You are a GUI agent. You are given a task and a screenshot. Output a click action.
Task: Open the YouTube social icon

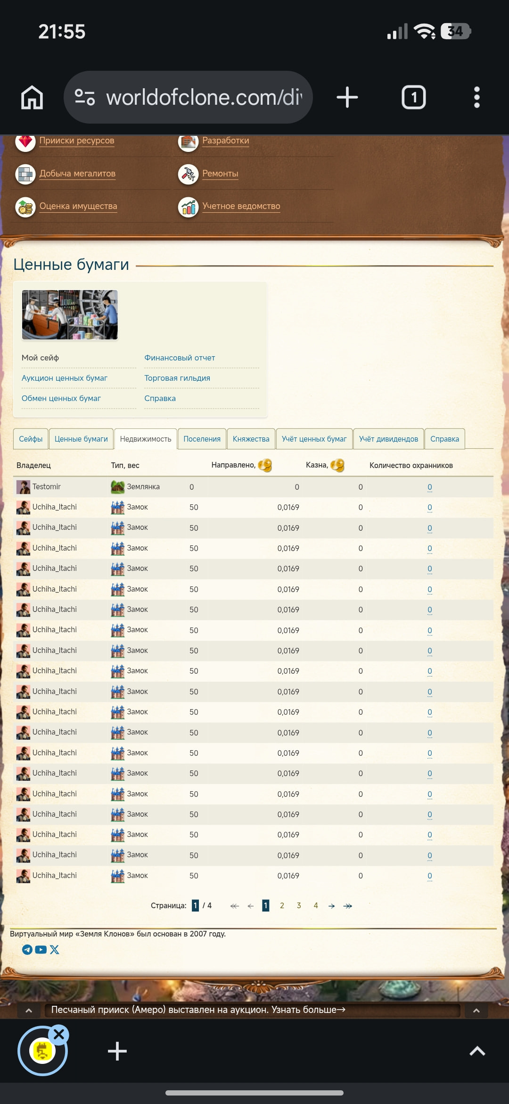41,950
